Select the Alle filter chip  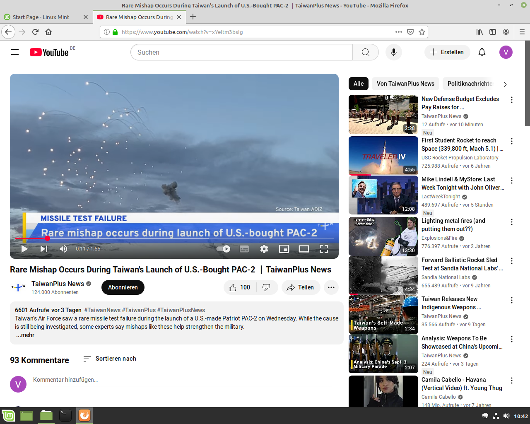tap(359, 84)
